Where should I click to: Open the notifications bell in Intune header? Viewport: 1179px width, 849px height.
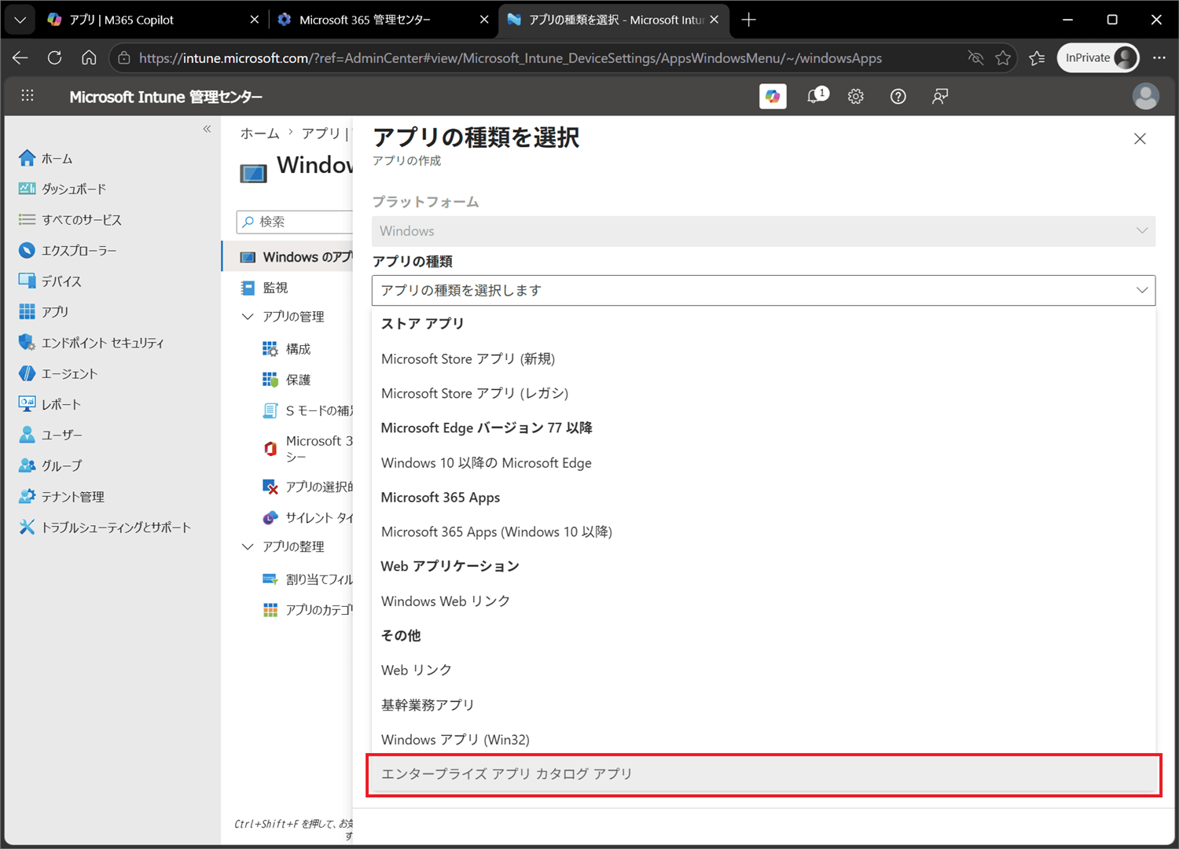tap(817, 96)
